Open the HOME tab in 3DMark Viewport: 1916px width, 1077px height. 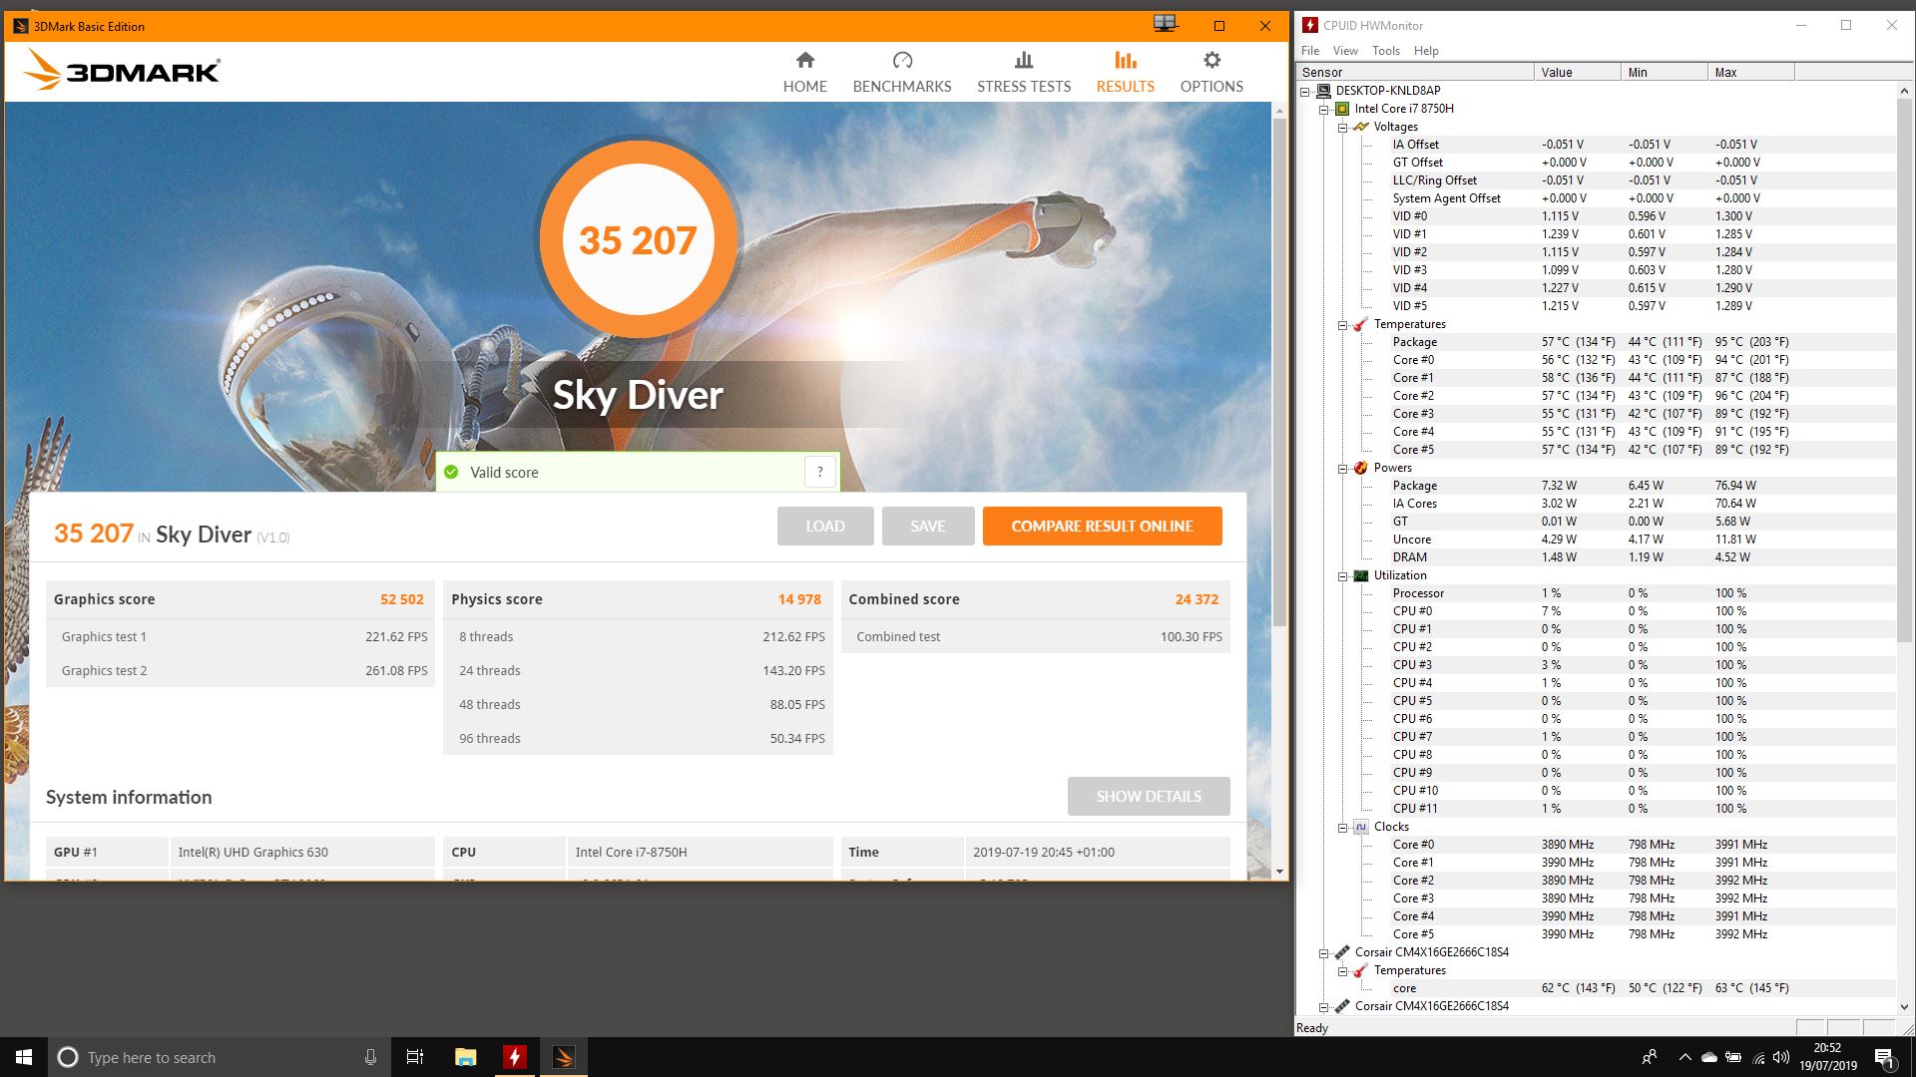coord(804,73)
